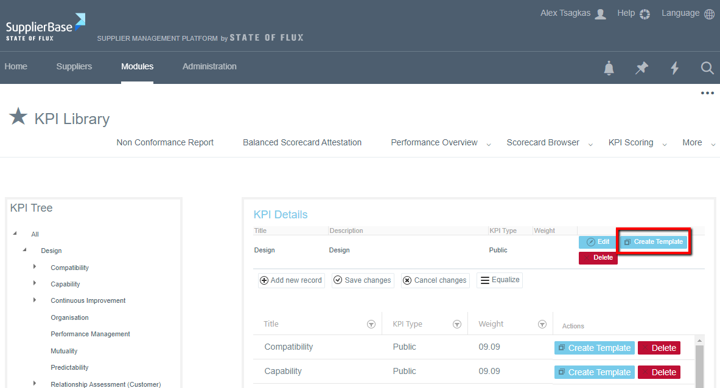The width and height of the screenshot is (720, 388).
Task: Open the three-dots more options menu
Action: click(707, 93)
